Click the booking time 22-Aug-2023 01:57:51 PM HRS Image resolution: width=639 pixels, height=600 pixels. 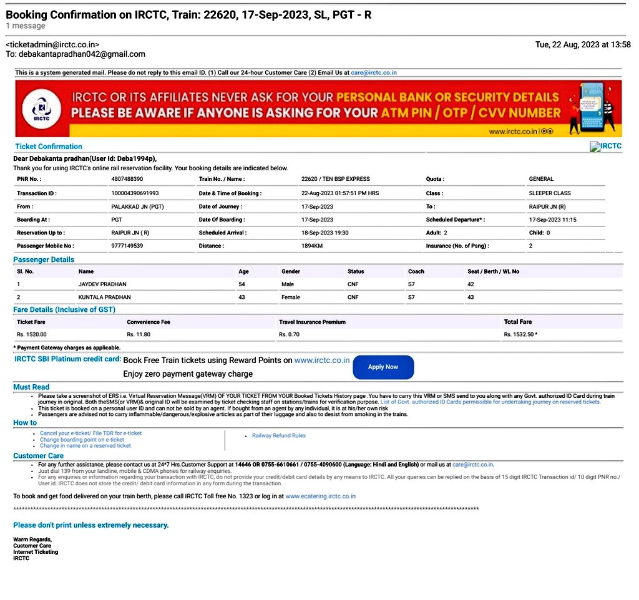(340, 193)
